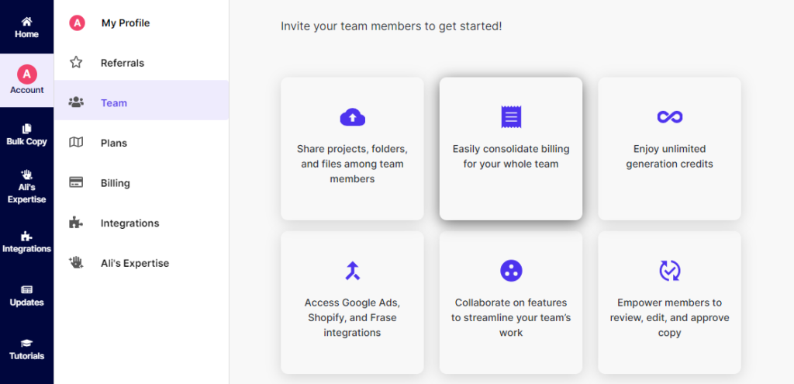794x384 pixels.
Task: Click the puzzle piece Integrations sidebar icon
Action: [26, 236]
